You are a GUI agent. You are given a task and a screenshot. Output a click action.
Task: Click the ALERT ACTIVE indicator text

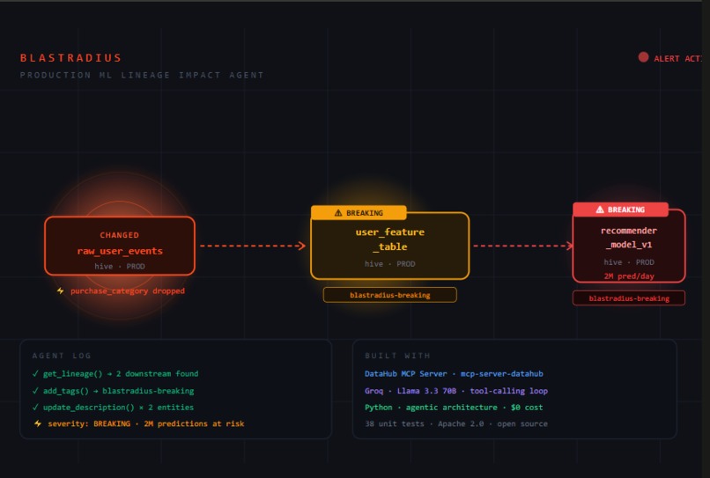pos(677,58)
